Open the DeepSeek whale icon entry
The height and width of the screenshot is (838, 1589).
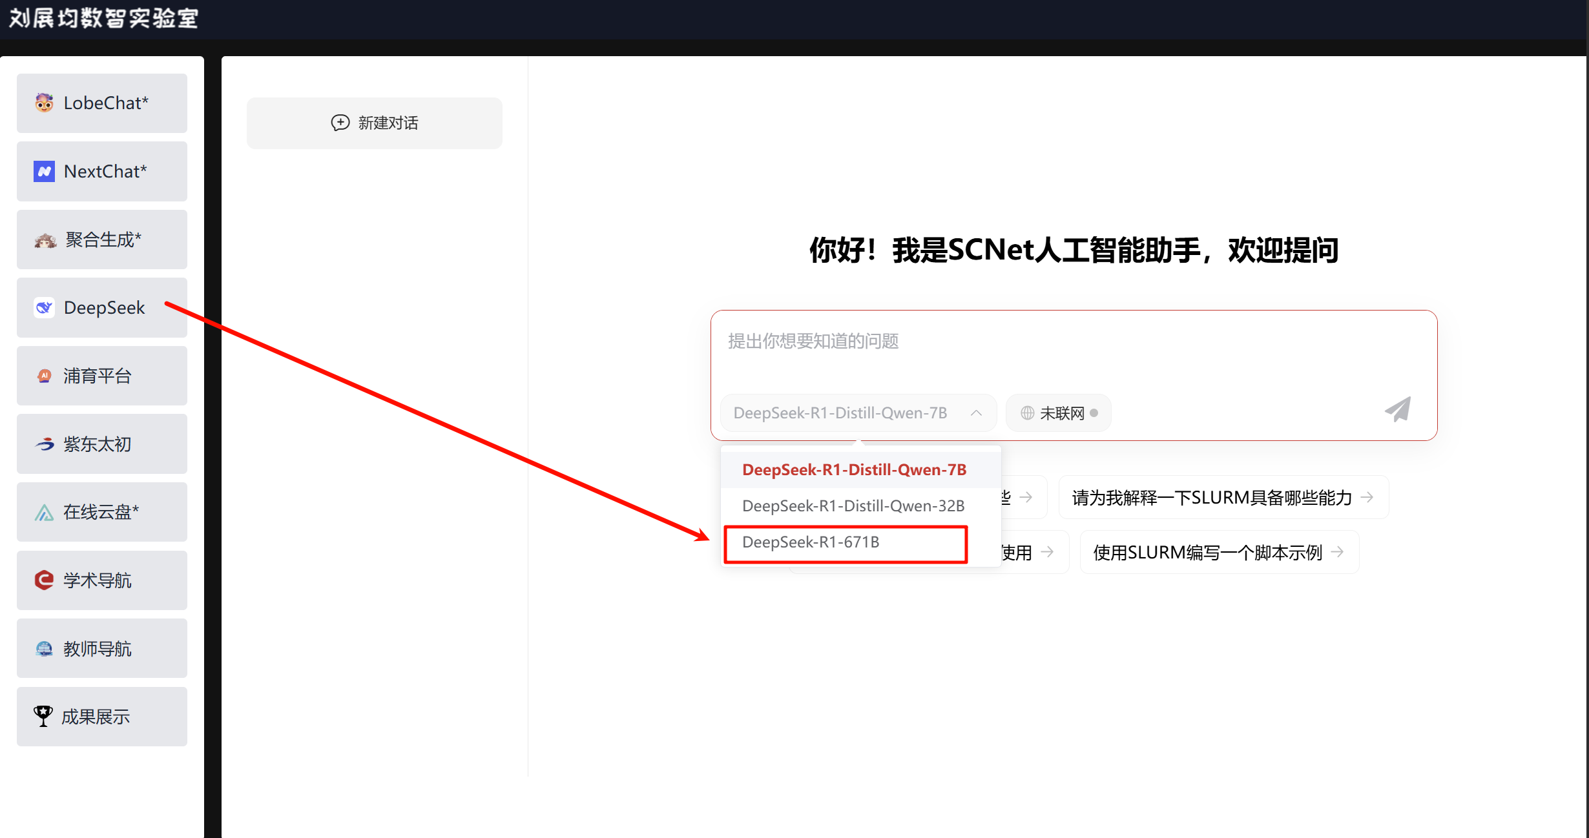(44, 307)
